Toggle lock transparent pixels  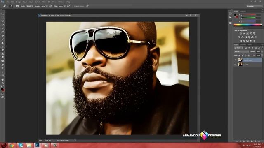[x=239, y=55]
